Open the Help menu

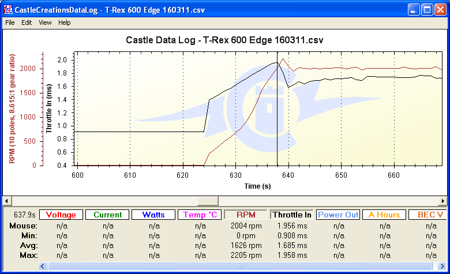tap(64, 22)
